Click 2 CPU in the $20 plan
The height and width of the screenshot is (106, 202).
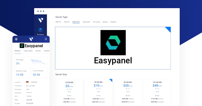[x=128, y=96]
